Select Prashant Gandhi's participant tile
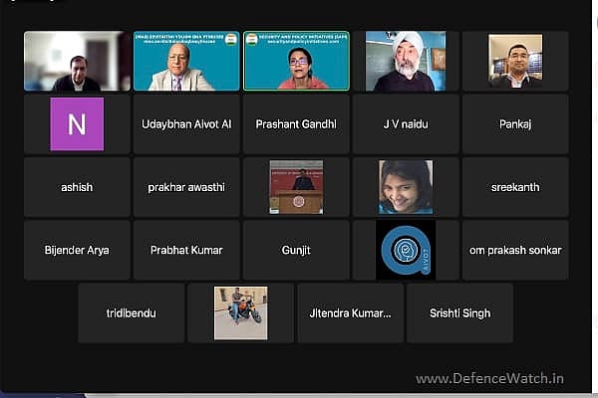 [x=296, y=124]
